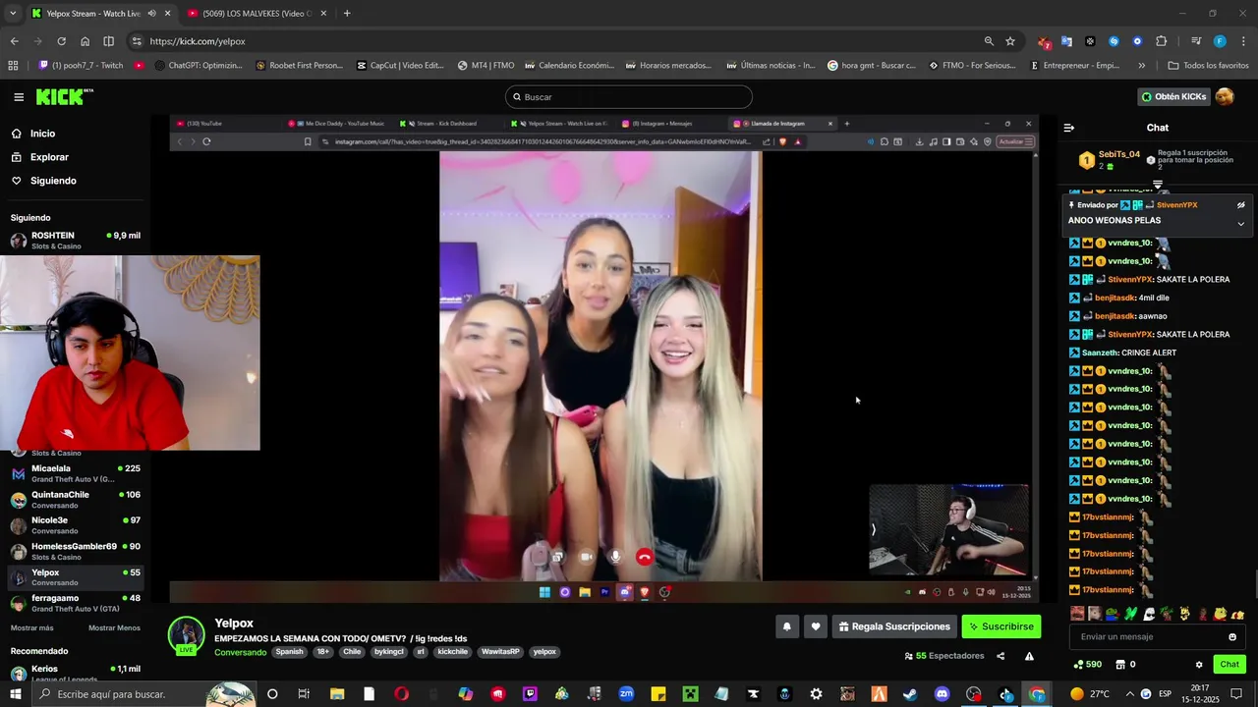Send message with green Chat button

1229,665
